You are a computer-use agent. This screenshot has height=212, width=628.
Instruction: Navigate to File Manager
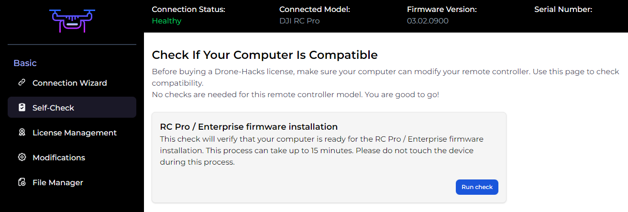[x=57, y=182]
